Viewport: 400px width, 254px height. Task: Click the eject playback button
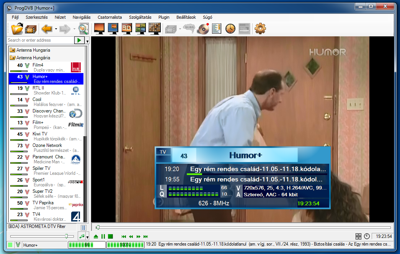[x=96, y=237]
